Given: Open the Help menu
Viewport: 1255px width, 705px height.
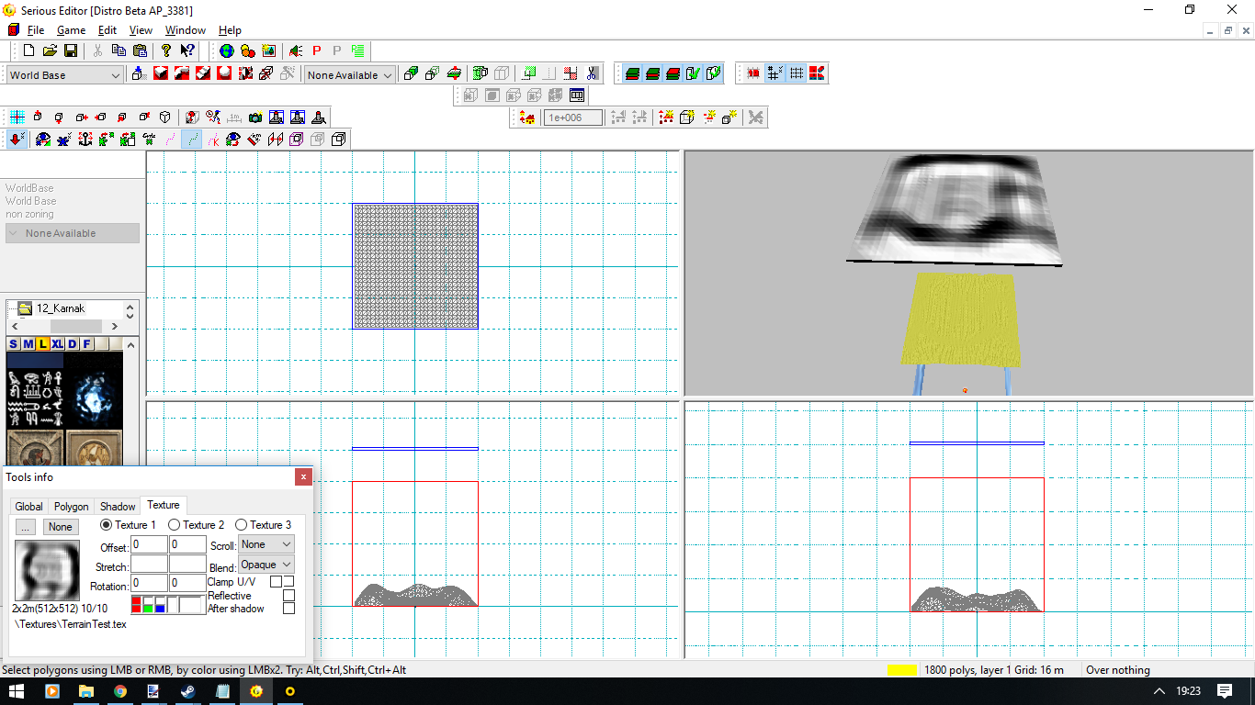Looking at the screenshot, I should click(x=230, y=30).
